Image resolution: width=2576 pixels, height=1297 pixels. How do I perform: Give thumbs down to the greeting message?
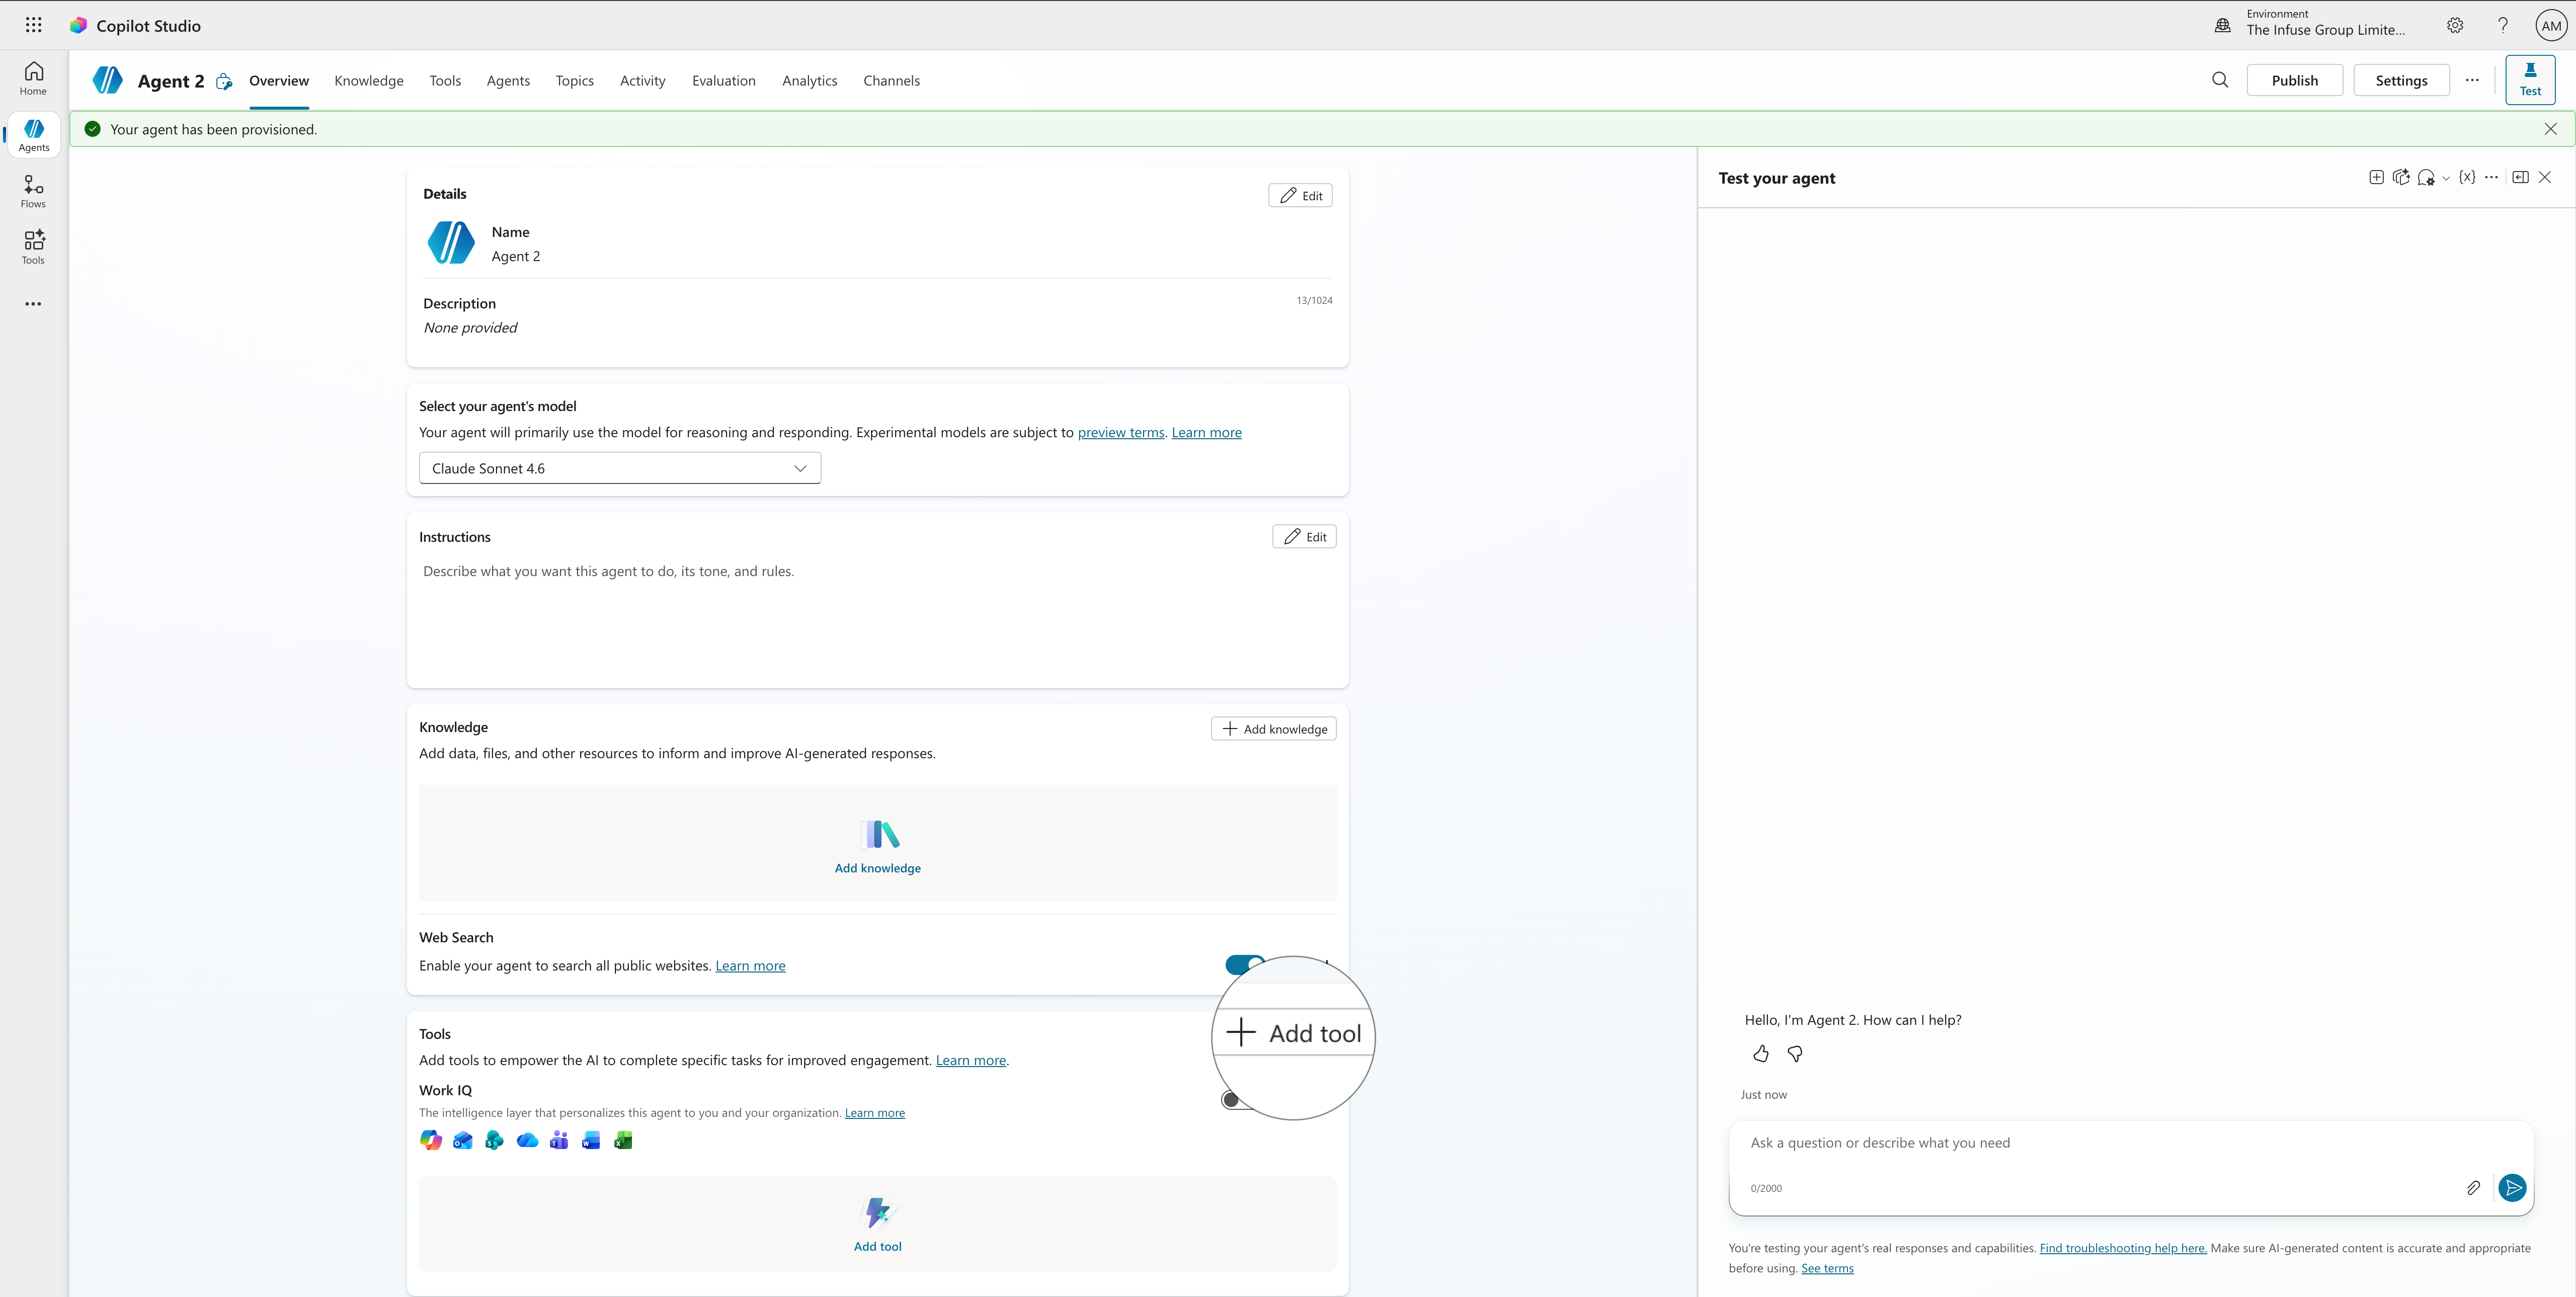tap(1795, 1054)
